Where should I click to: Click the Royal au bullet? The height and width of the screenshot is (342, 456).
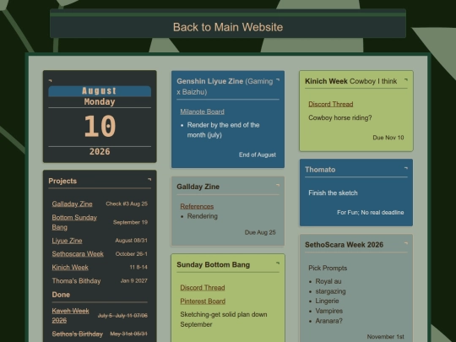coord(328,281)
